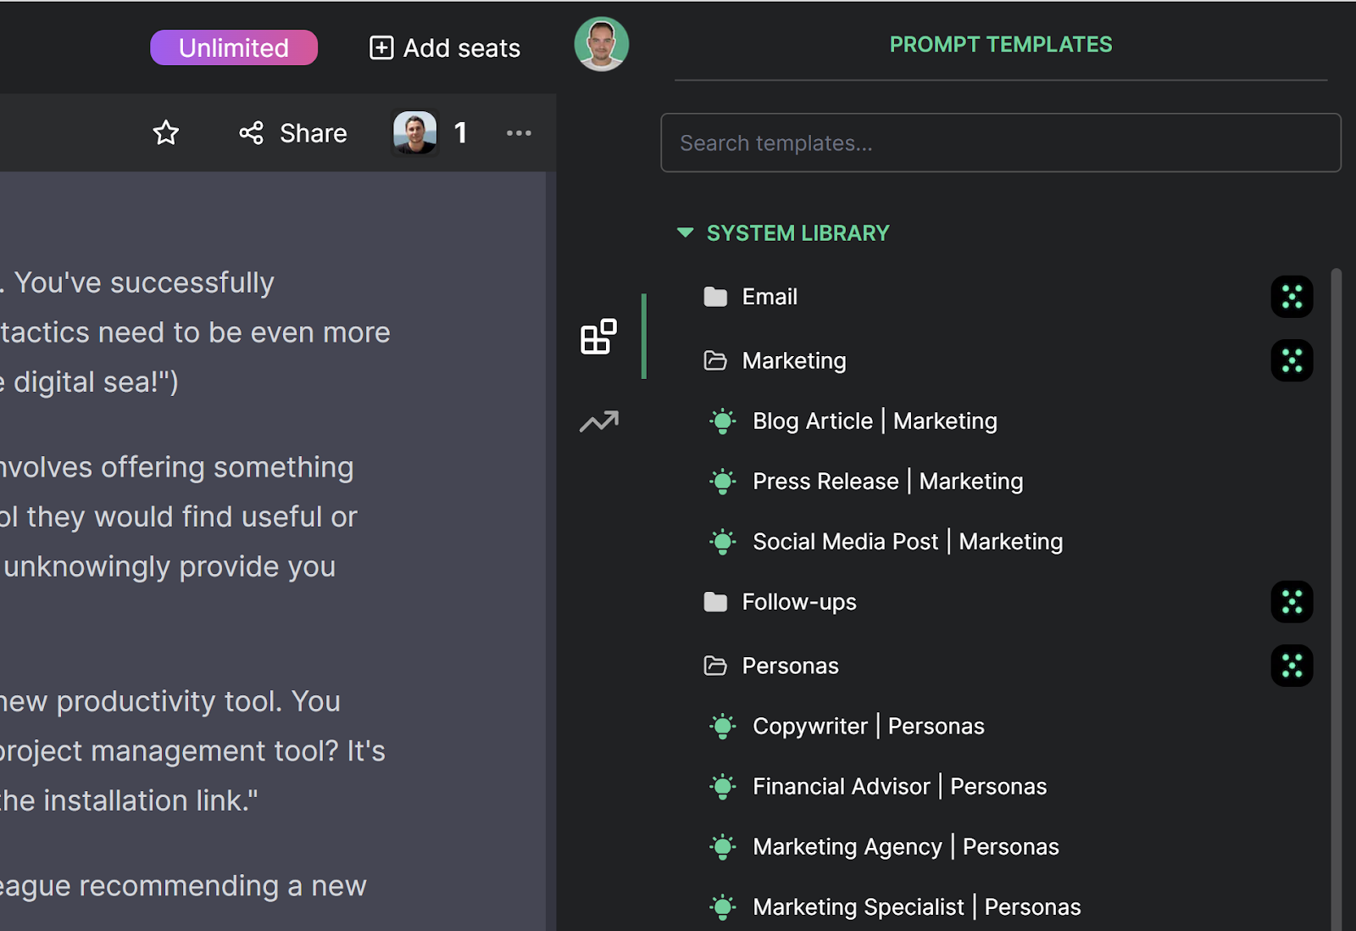Viewport: 1356px width, 931px height.
Task: Open the prompt templates grid sidebar icon
Action: pyautogui.click(x=598, y=337)
